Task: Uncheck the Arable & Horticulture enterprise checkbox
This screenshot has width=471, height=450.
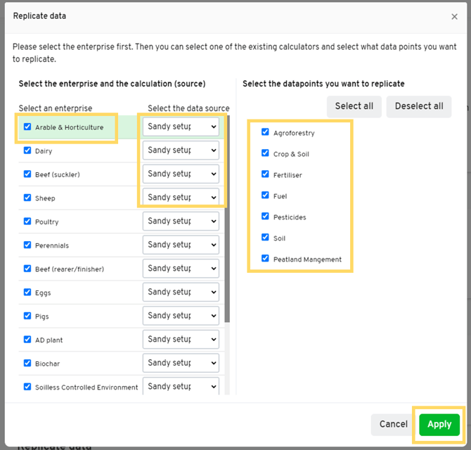Action: (x=27, y=127)
